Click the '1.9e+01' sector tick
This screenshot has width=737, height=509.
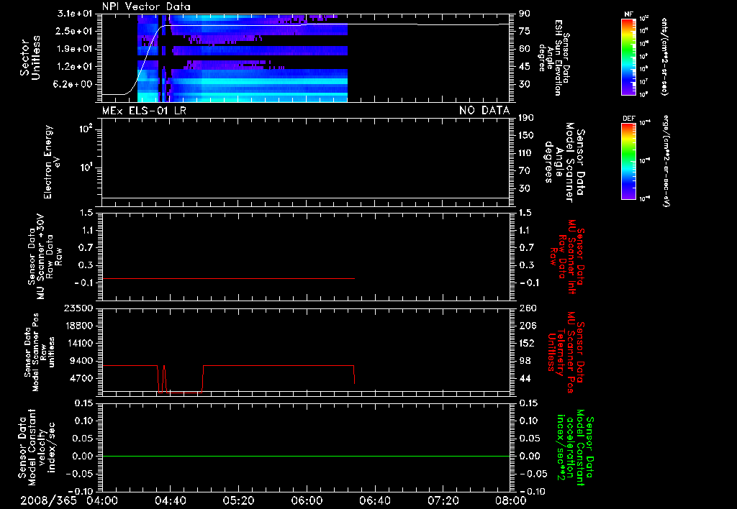[75, 49]
